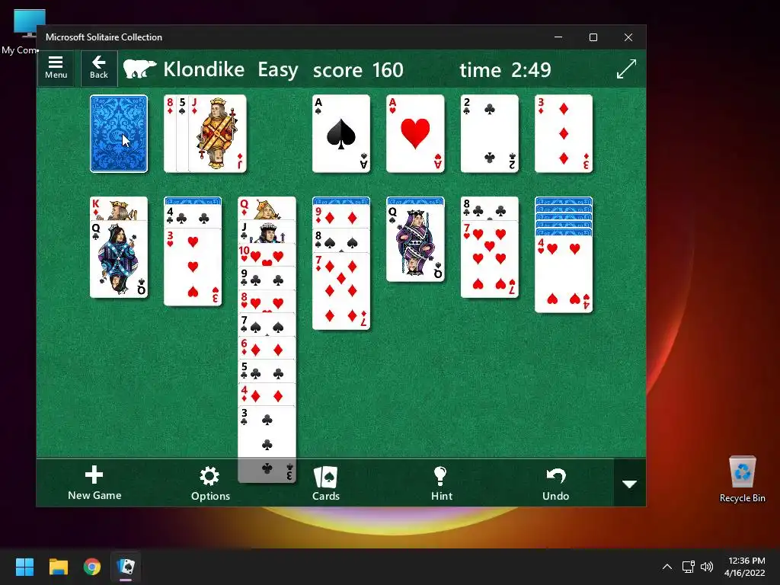Select the 10 of hearts card
The image size is (780, 585).
coord(267,254)
